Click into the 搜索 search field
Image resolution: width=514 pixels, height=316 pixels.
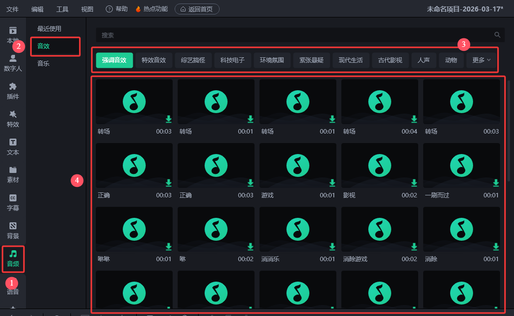294,35
